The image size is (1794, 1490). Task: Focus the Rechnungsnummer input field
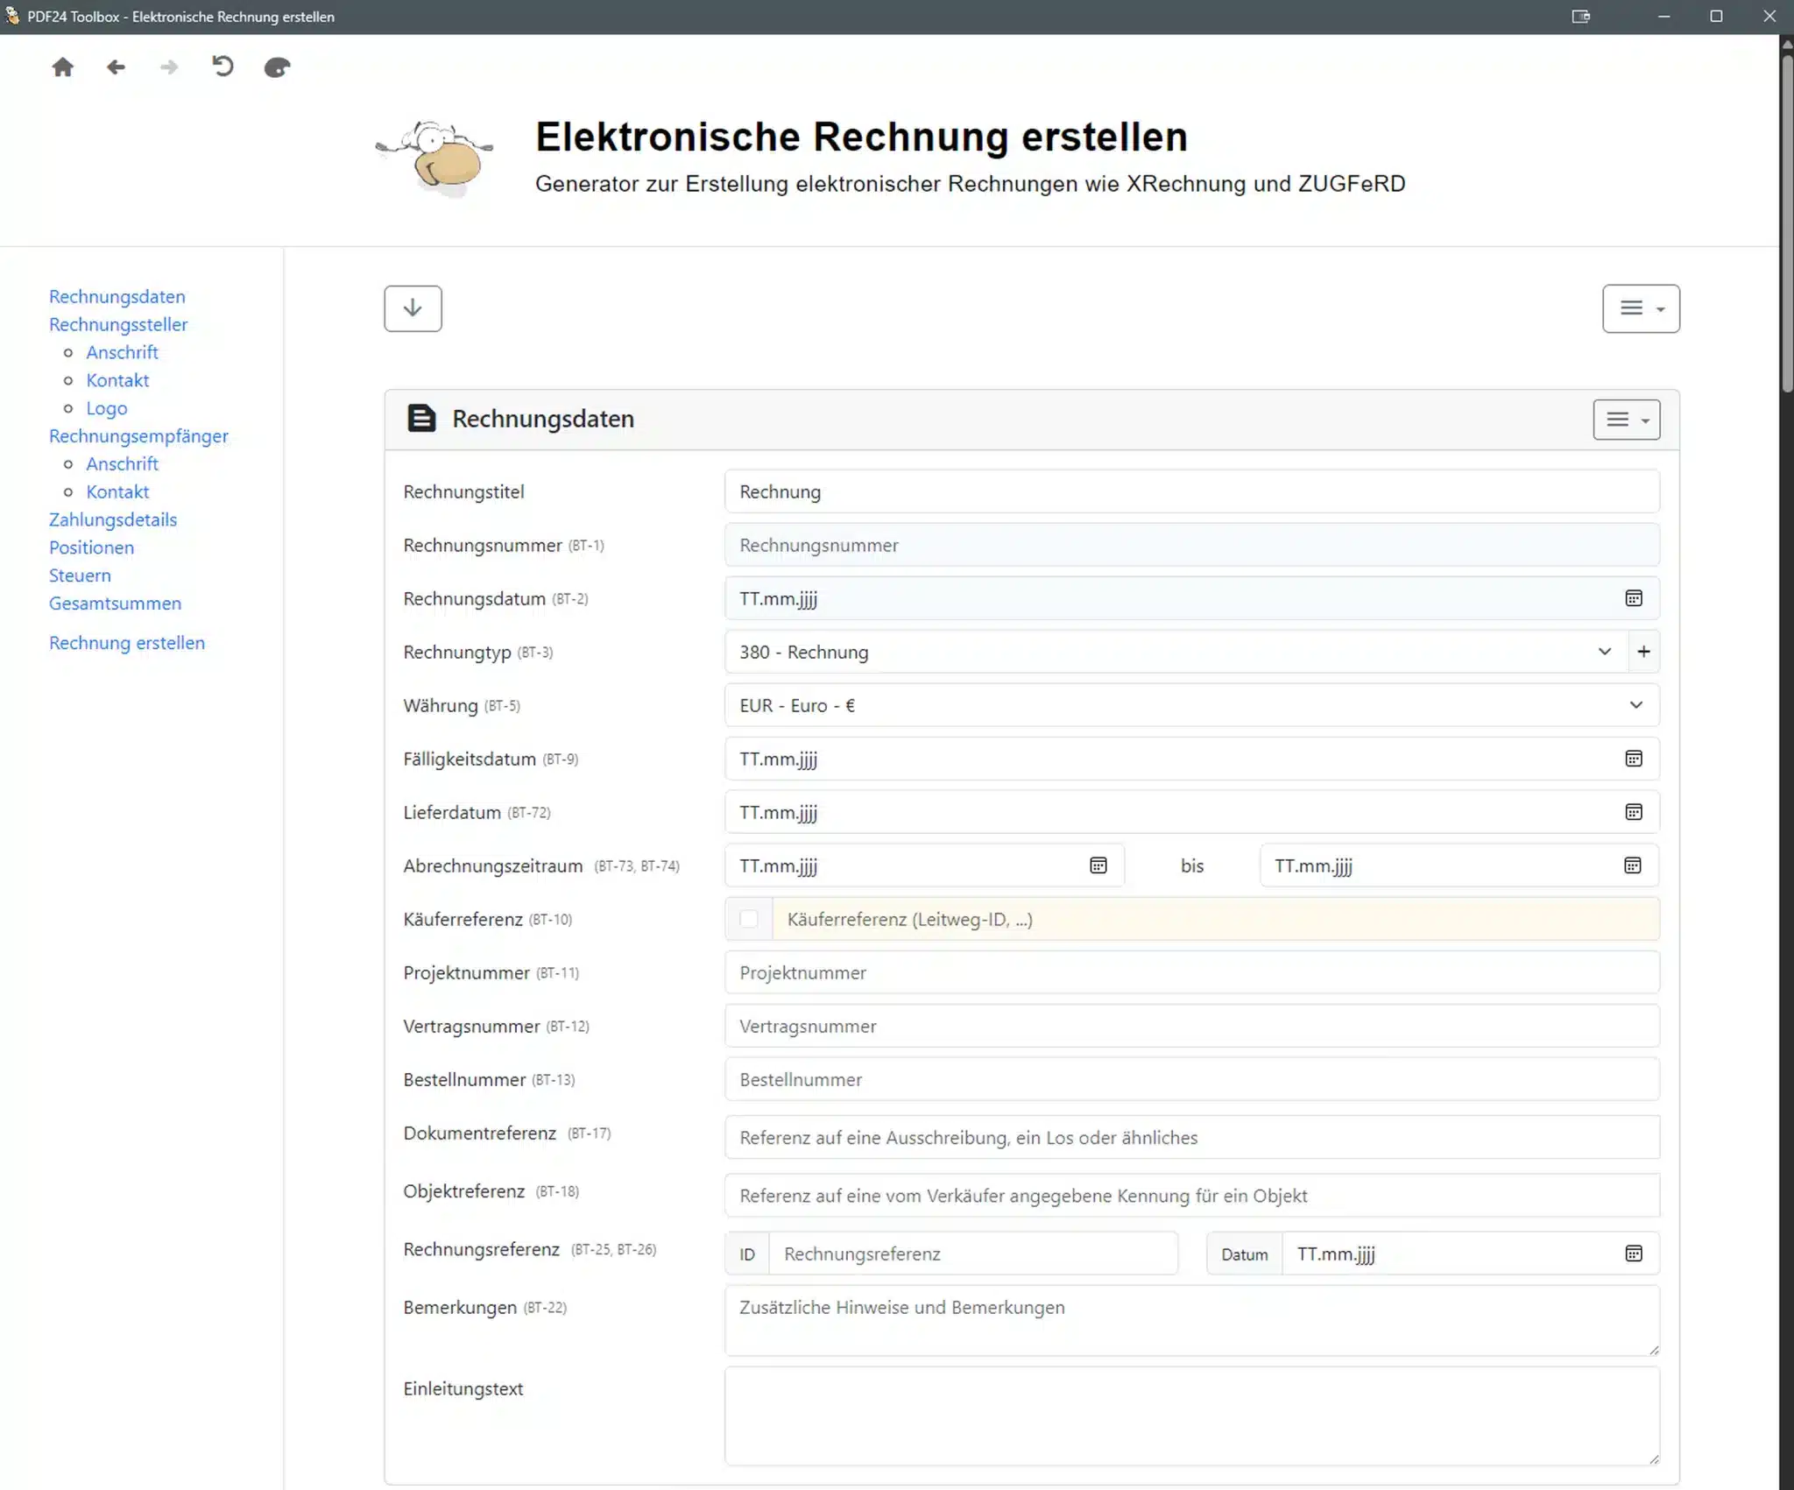(x=1192, y=545)
